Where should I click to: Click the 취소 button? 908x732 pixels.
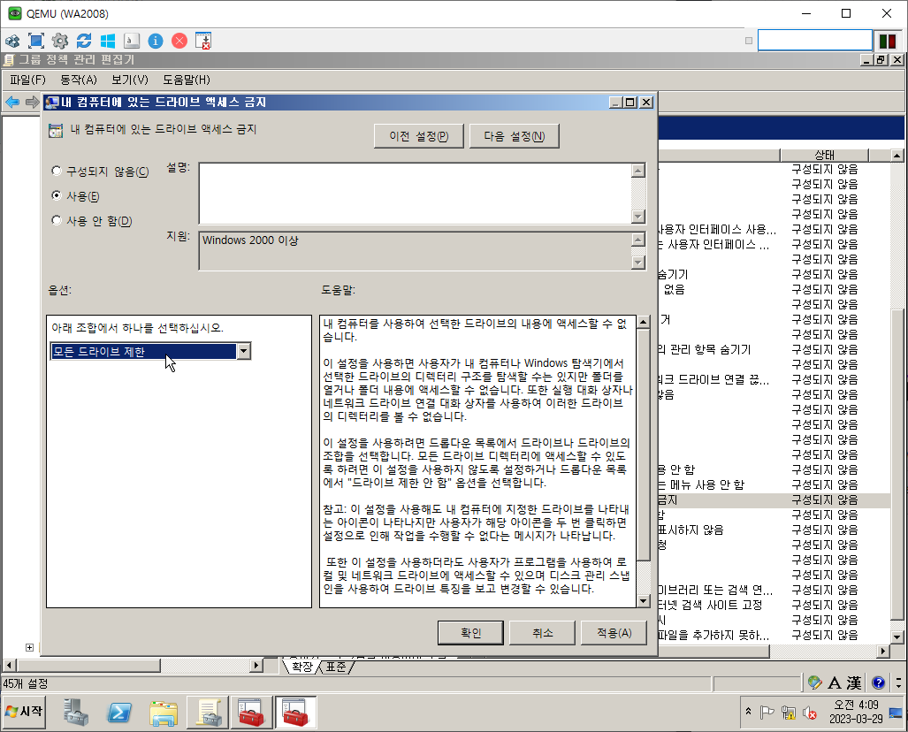[543, 633]
